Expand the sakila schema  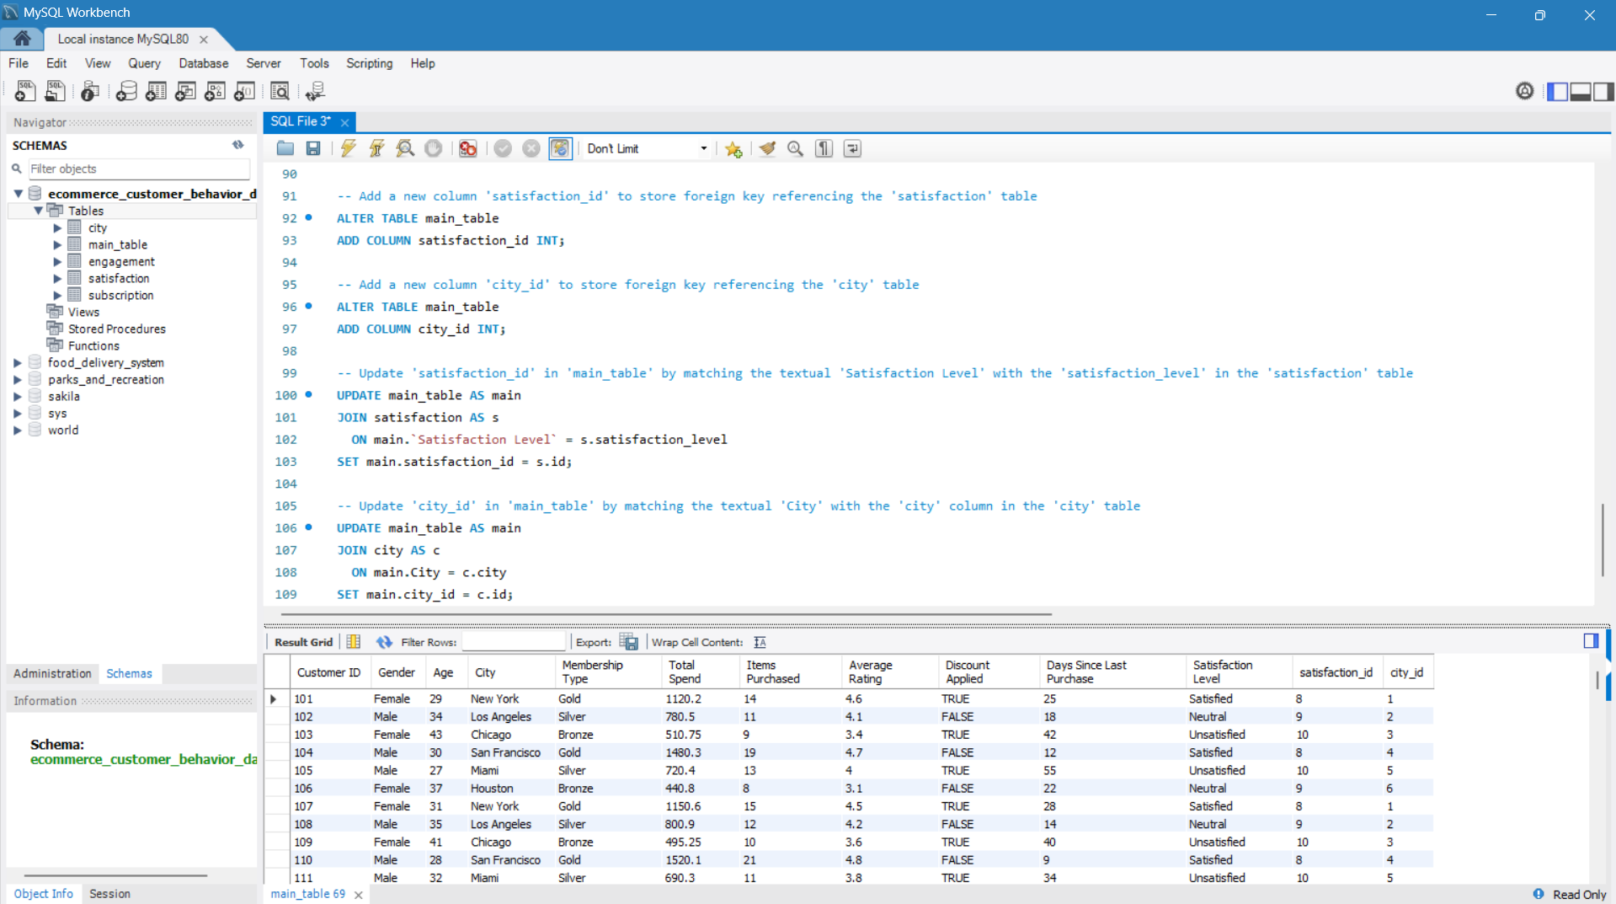point(18,396)
